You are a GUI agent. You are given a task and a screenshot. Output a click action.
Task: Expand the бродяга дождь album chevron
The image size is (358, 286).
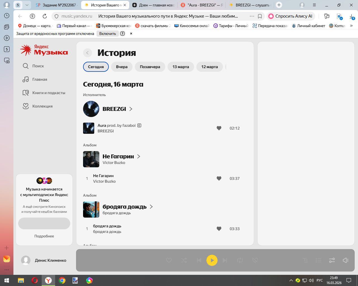pos(151,207)
